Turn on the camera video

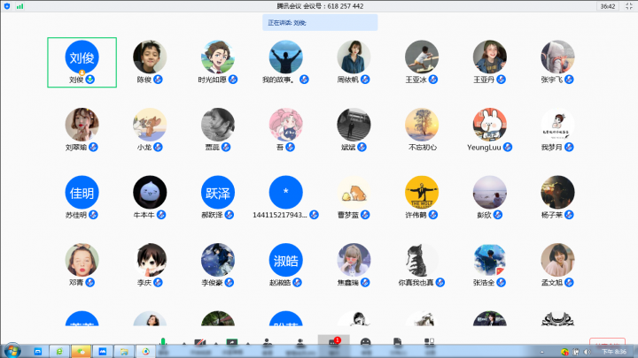click(x=200, y=342)
